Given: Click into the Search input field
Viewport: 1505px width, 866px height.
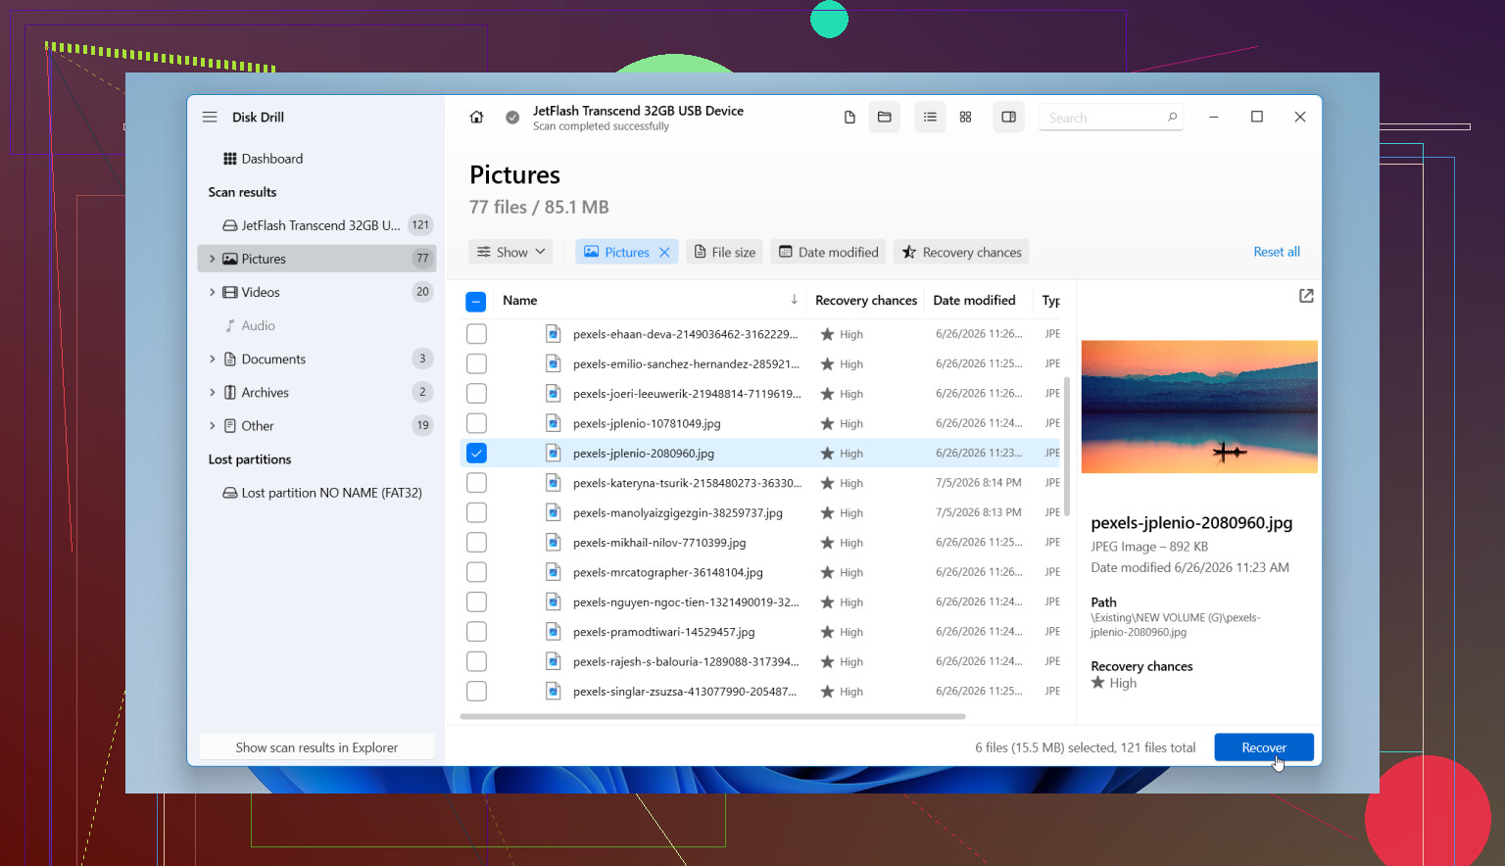Looking at the screenshot, I should (1103, 118).
